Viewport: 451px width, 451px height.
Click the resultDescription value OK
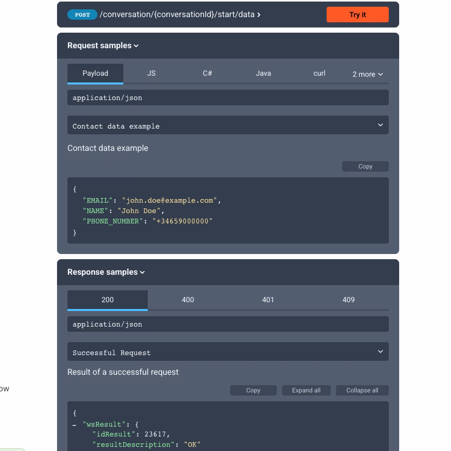coord(192,445)
